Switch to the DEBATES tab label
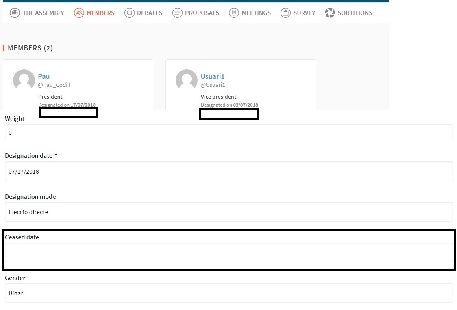457x310 pixels. [x=150, y=13]
